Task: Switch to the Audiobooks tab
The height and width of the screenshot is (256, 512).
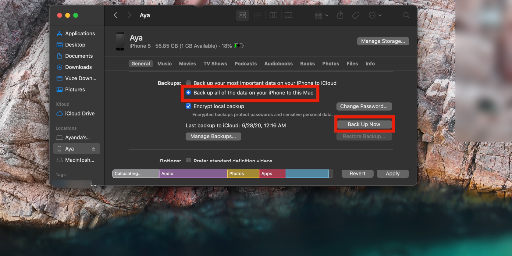Action: tap(279, 64)
